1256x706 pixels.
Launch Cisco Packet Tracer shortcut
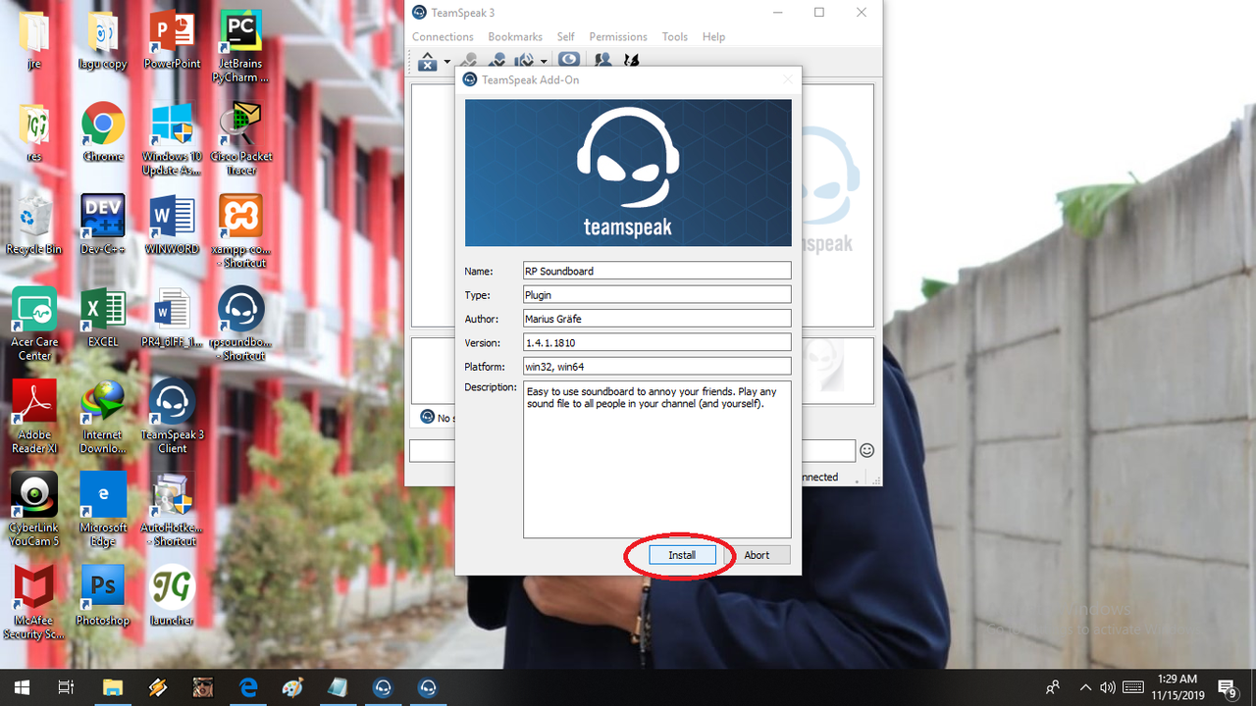point(240,139)
